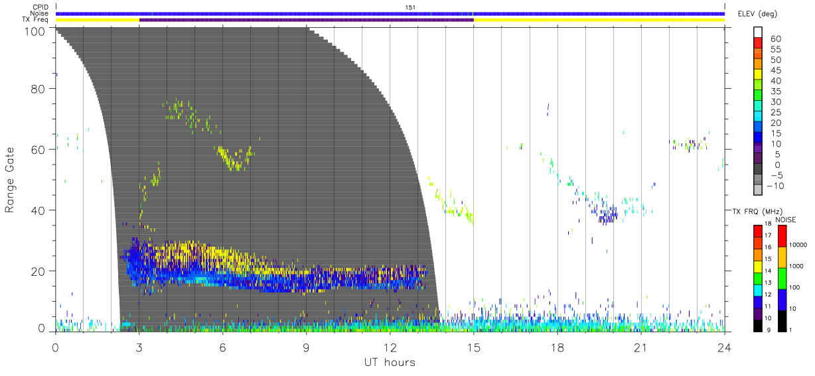Click the '3' tick on UT hours axis
The image size is (815, 376).
(139, 347)
